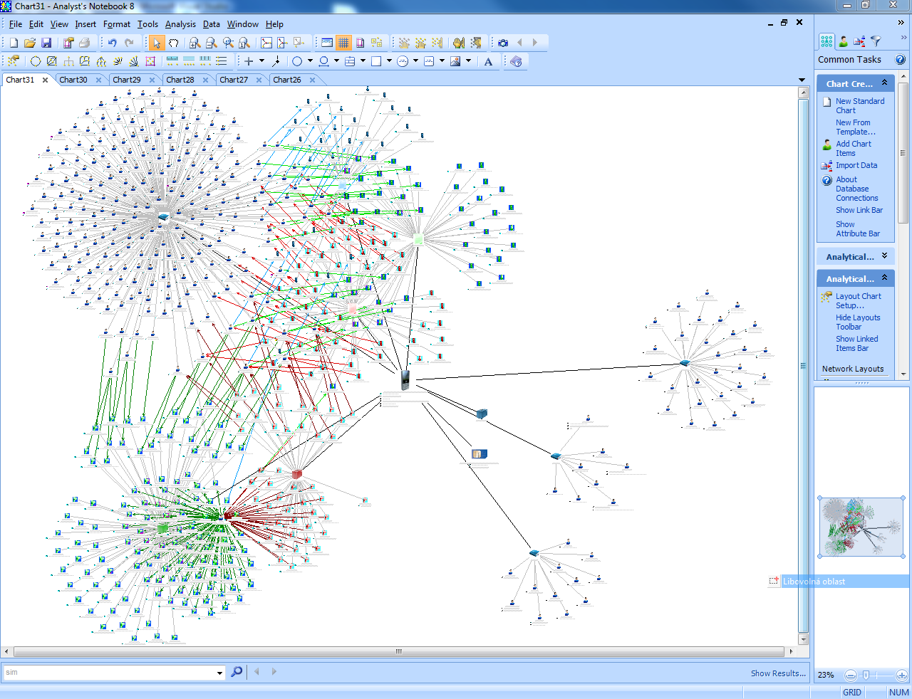Open help book icon in toolbar
The image size is (912, 699).
click(516, 61)
